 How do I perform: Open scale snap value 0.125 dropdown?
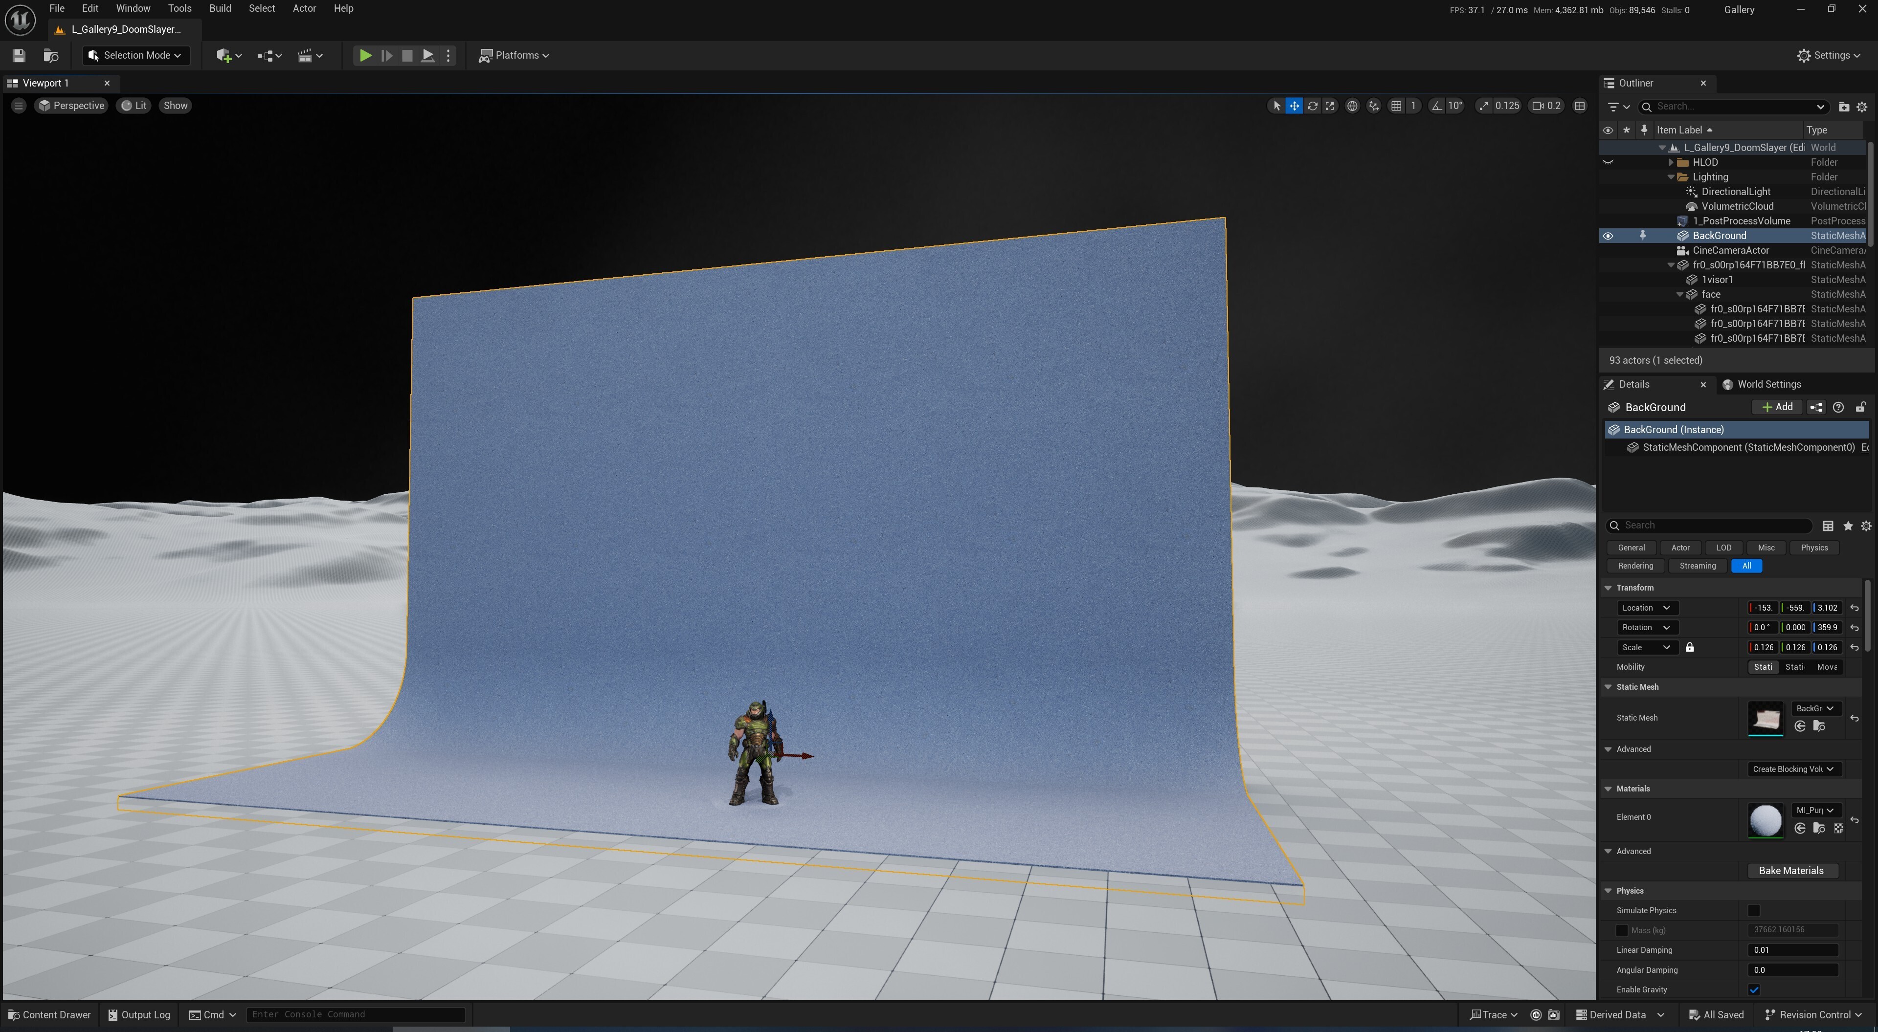(1507, 106)
